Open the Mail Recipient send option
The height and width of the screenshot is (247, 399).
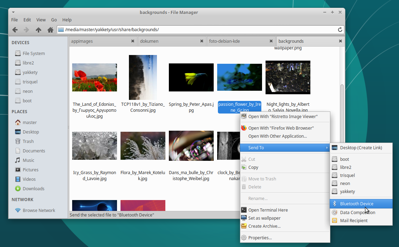coord(355,220)
